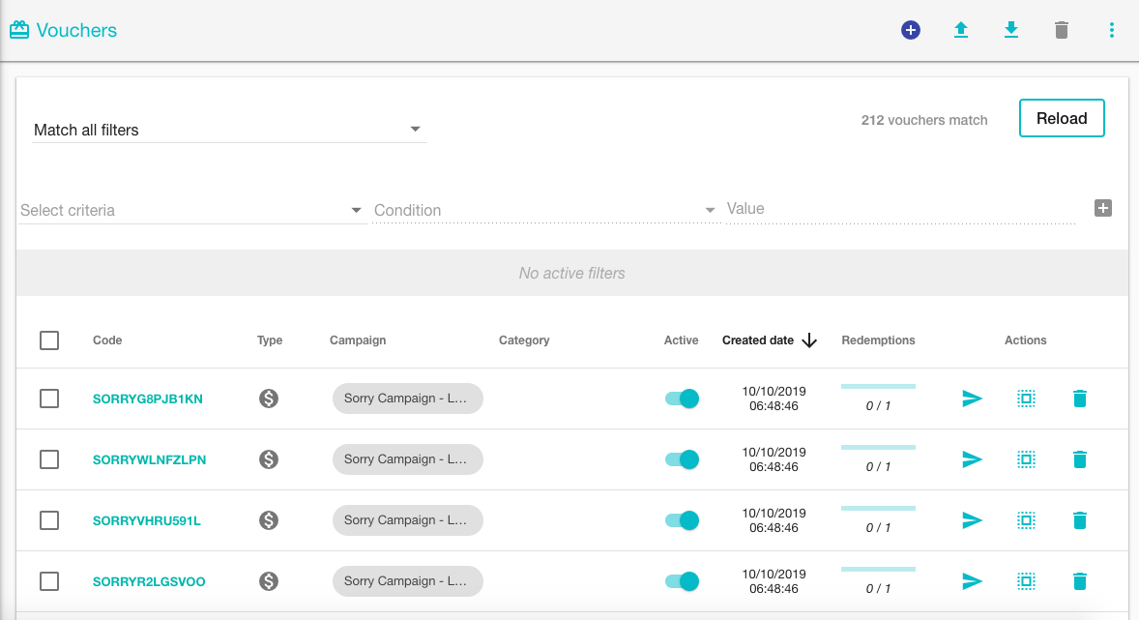Delete voucher SORRYG8PJB1KN with trash icon
Image resolution: width=1139 pixels, height=620 pixels.
click(1079, 399)
